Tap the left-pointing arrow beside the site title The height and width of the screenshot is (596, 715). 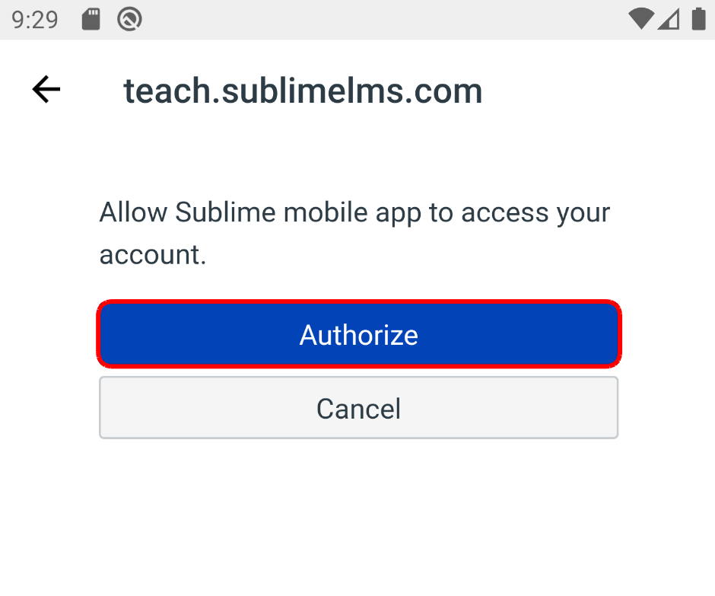(46, 90)
